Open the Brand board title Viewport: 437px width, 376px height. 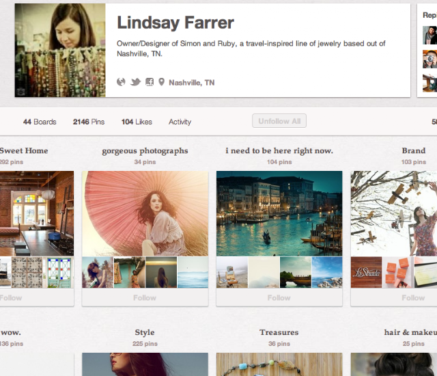click(x=414, y=150)
